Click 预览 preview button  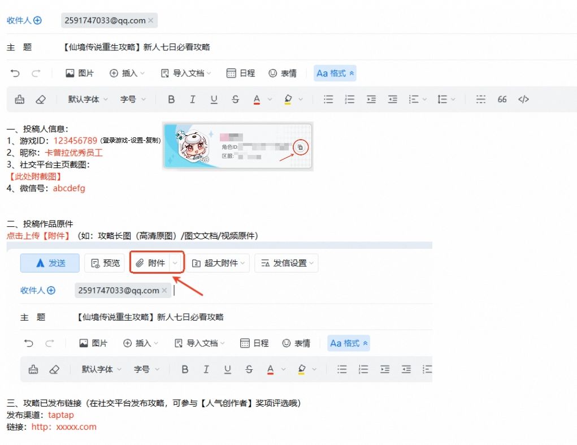click(105, 263)
